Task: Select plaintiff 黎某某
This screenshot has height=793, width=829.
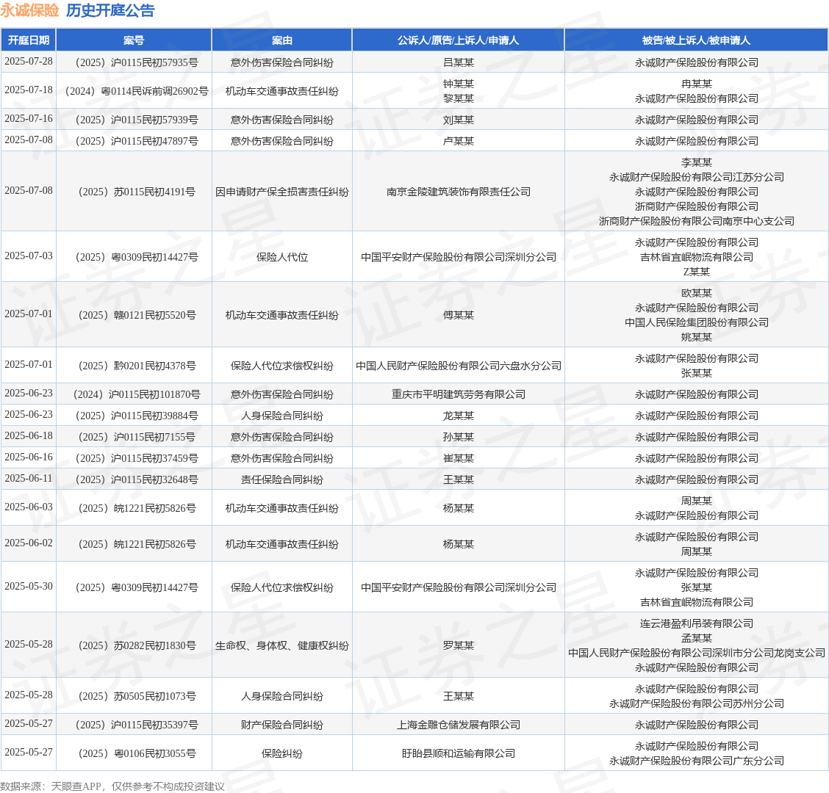Action: point(459,98)
